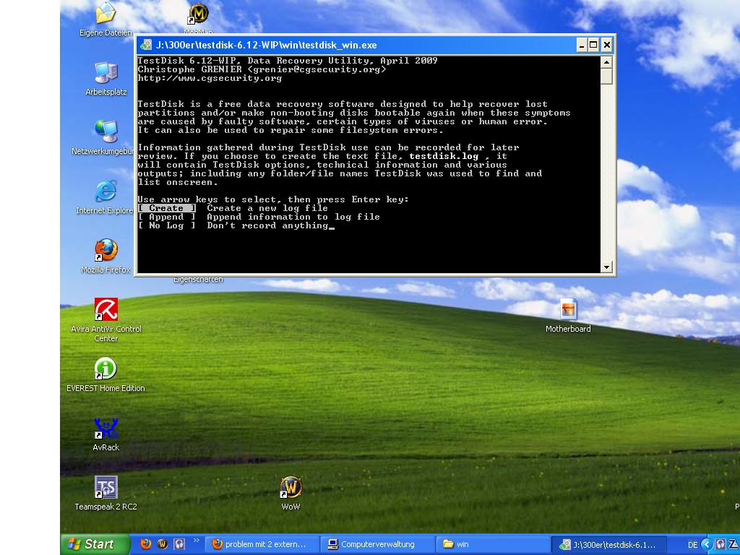Switch to Computerverwaltung taskbar button

click(377, 544)
